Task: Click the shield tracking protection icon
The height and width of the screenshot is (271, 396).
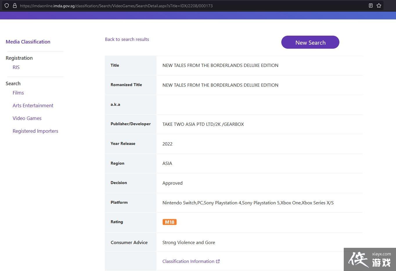Action: (x=7, y=6)
